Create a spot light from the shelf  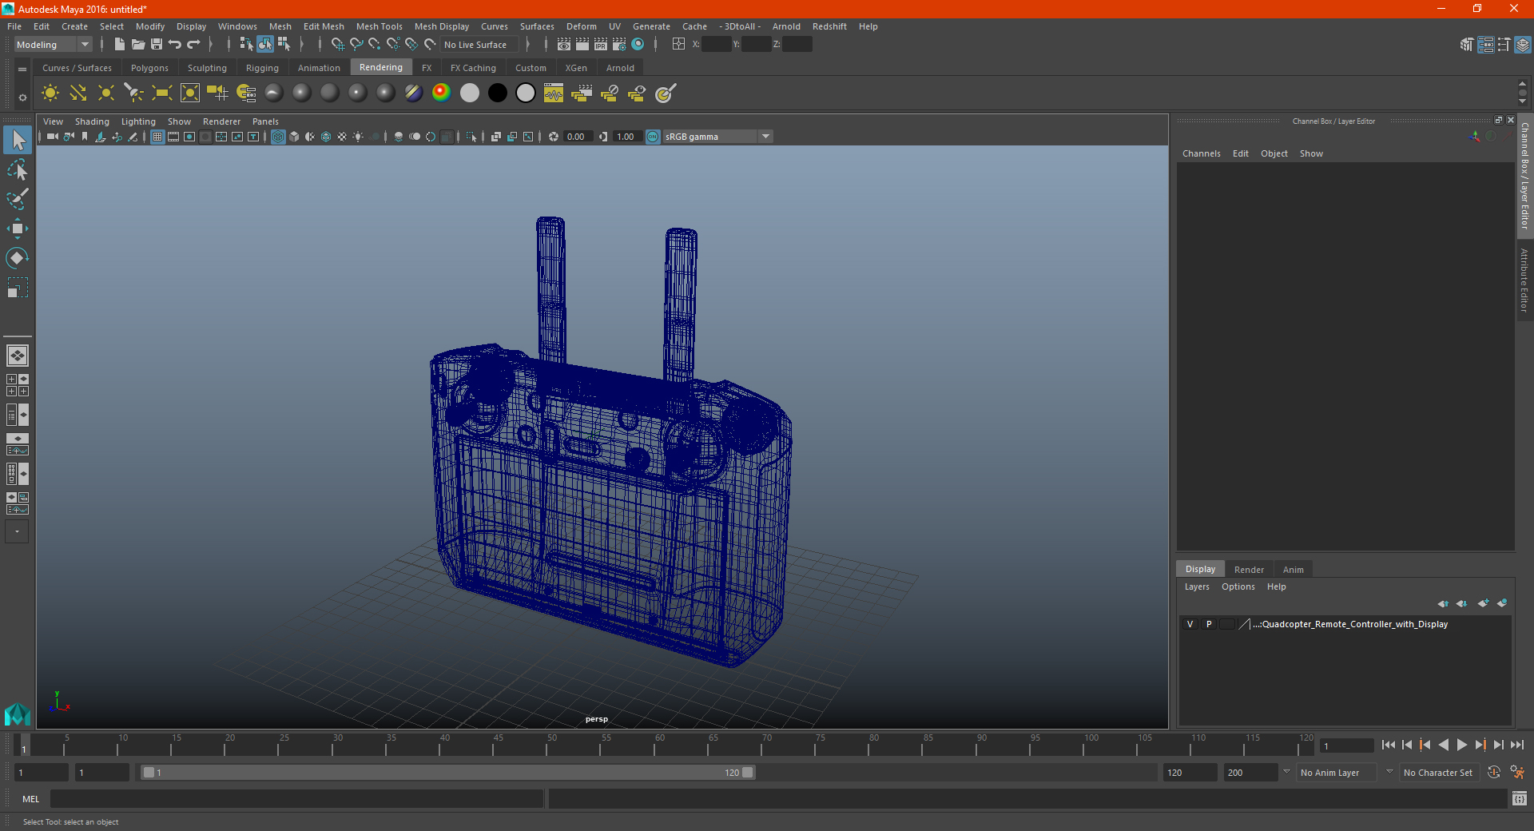point(134,93)
